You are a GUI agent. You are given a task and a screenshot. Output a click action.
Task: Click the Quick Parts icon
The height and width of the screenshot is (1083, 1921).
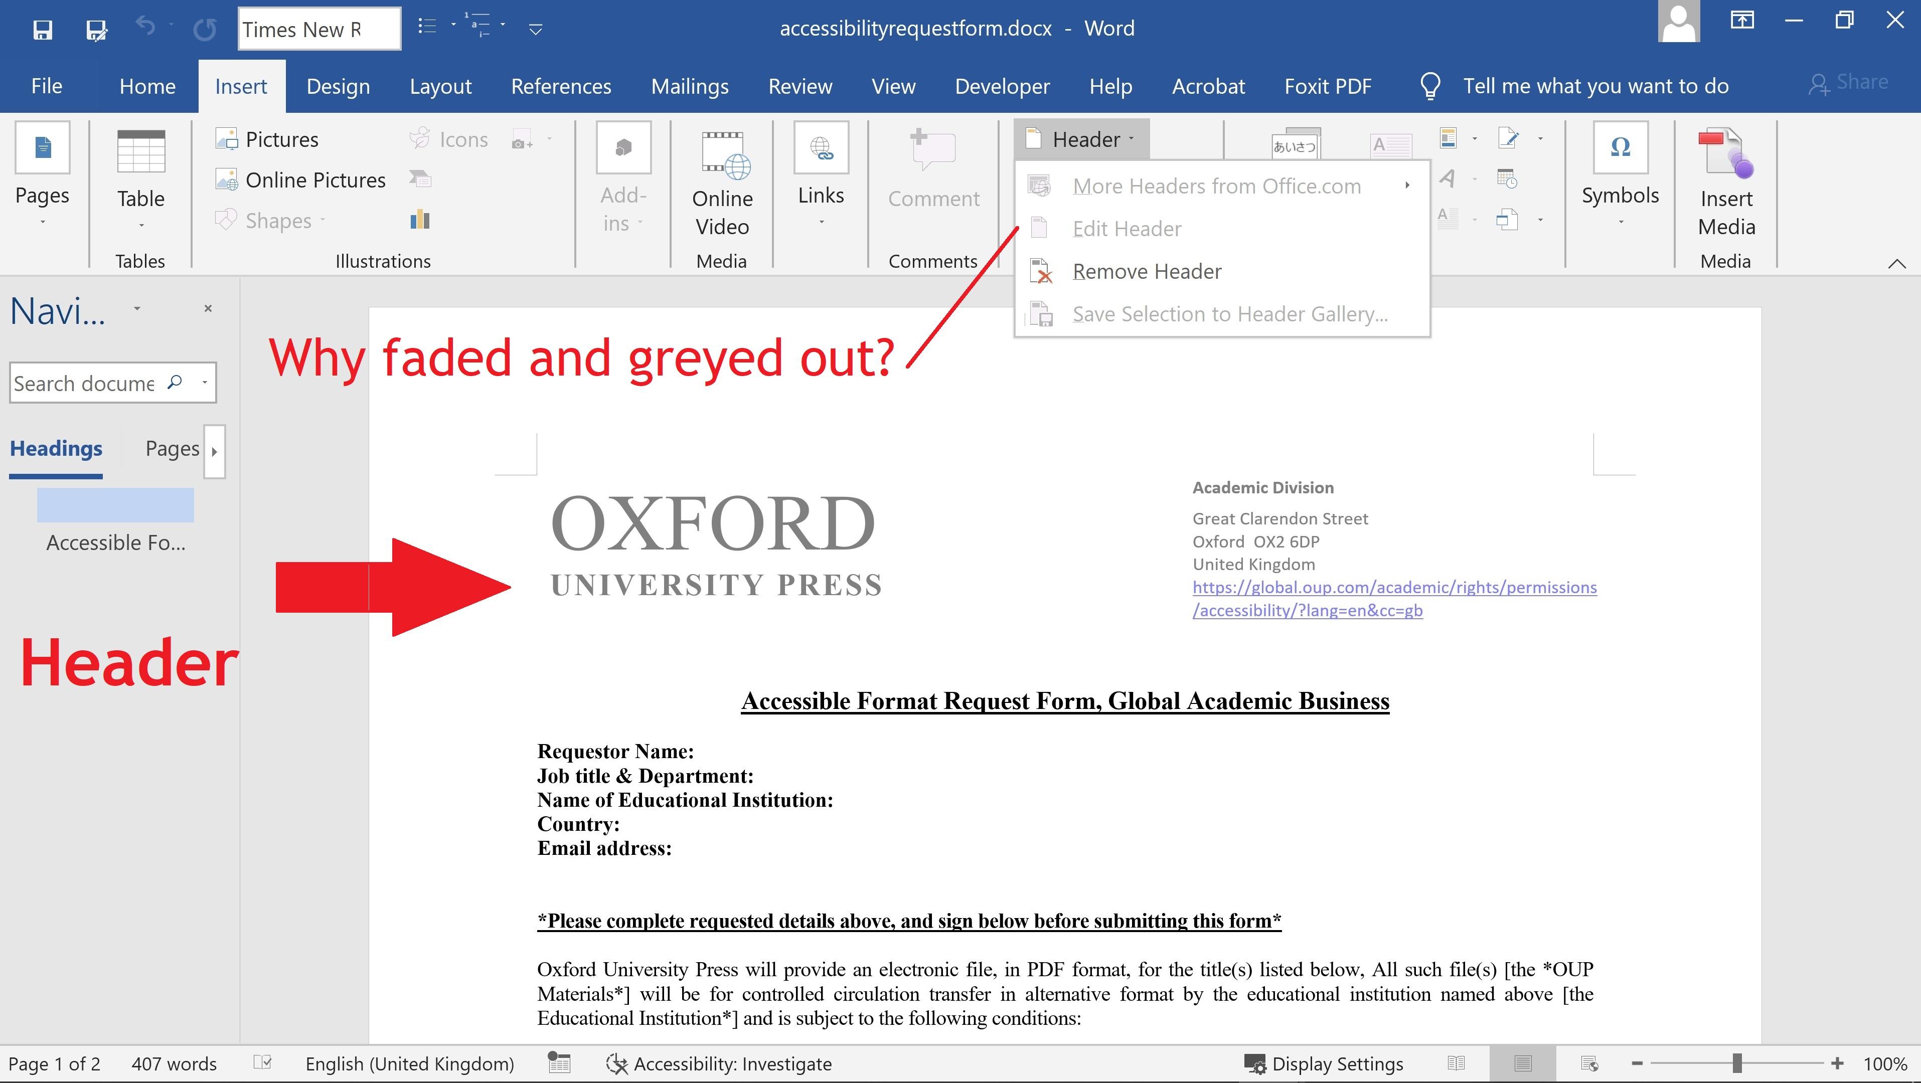(1448, 139)
